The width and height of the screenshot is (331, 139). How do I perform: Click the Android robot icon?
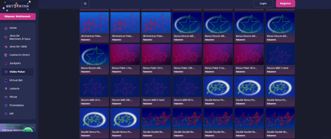28,128
